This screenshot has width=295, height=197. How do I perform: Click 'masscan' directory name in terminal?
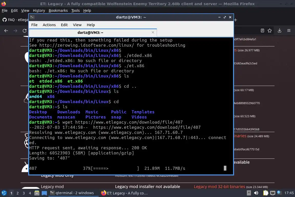coord(66,117)
